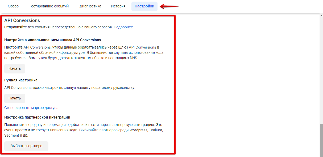Click the red arrow beside Настройки

click(x=169, y=6)
